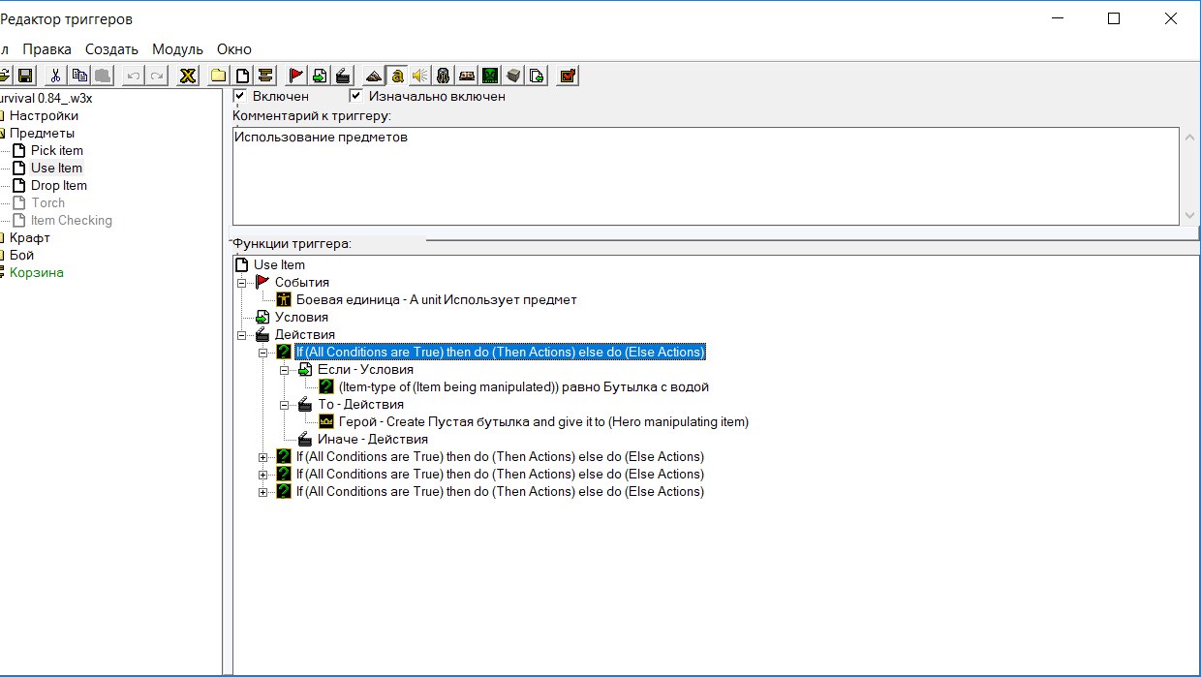Toggle the Включен checkbox
The height and width of the screenshot is (677, 1201).
[240, 96]
